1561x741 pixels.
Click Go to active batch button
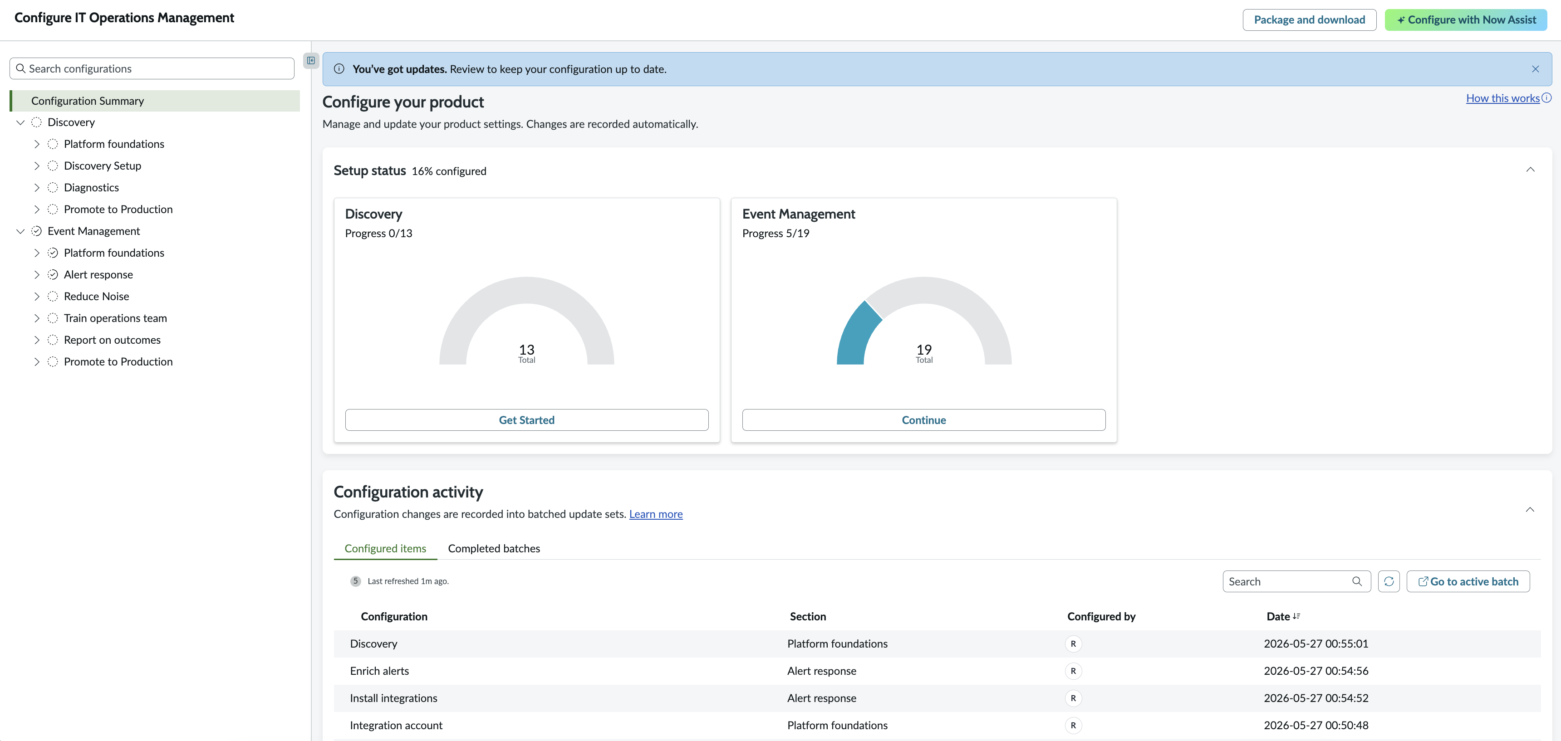click(x=1468, y=581)
